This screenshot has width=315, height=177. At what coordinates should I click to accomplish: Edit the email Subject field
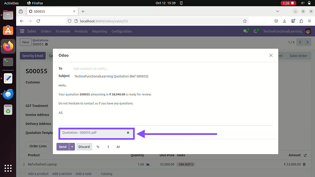coord(157,76)
